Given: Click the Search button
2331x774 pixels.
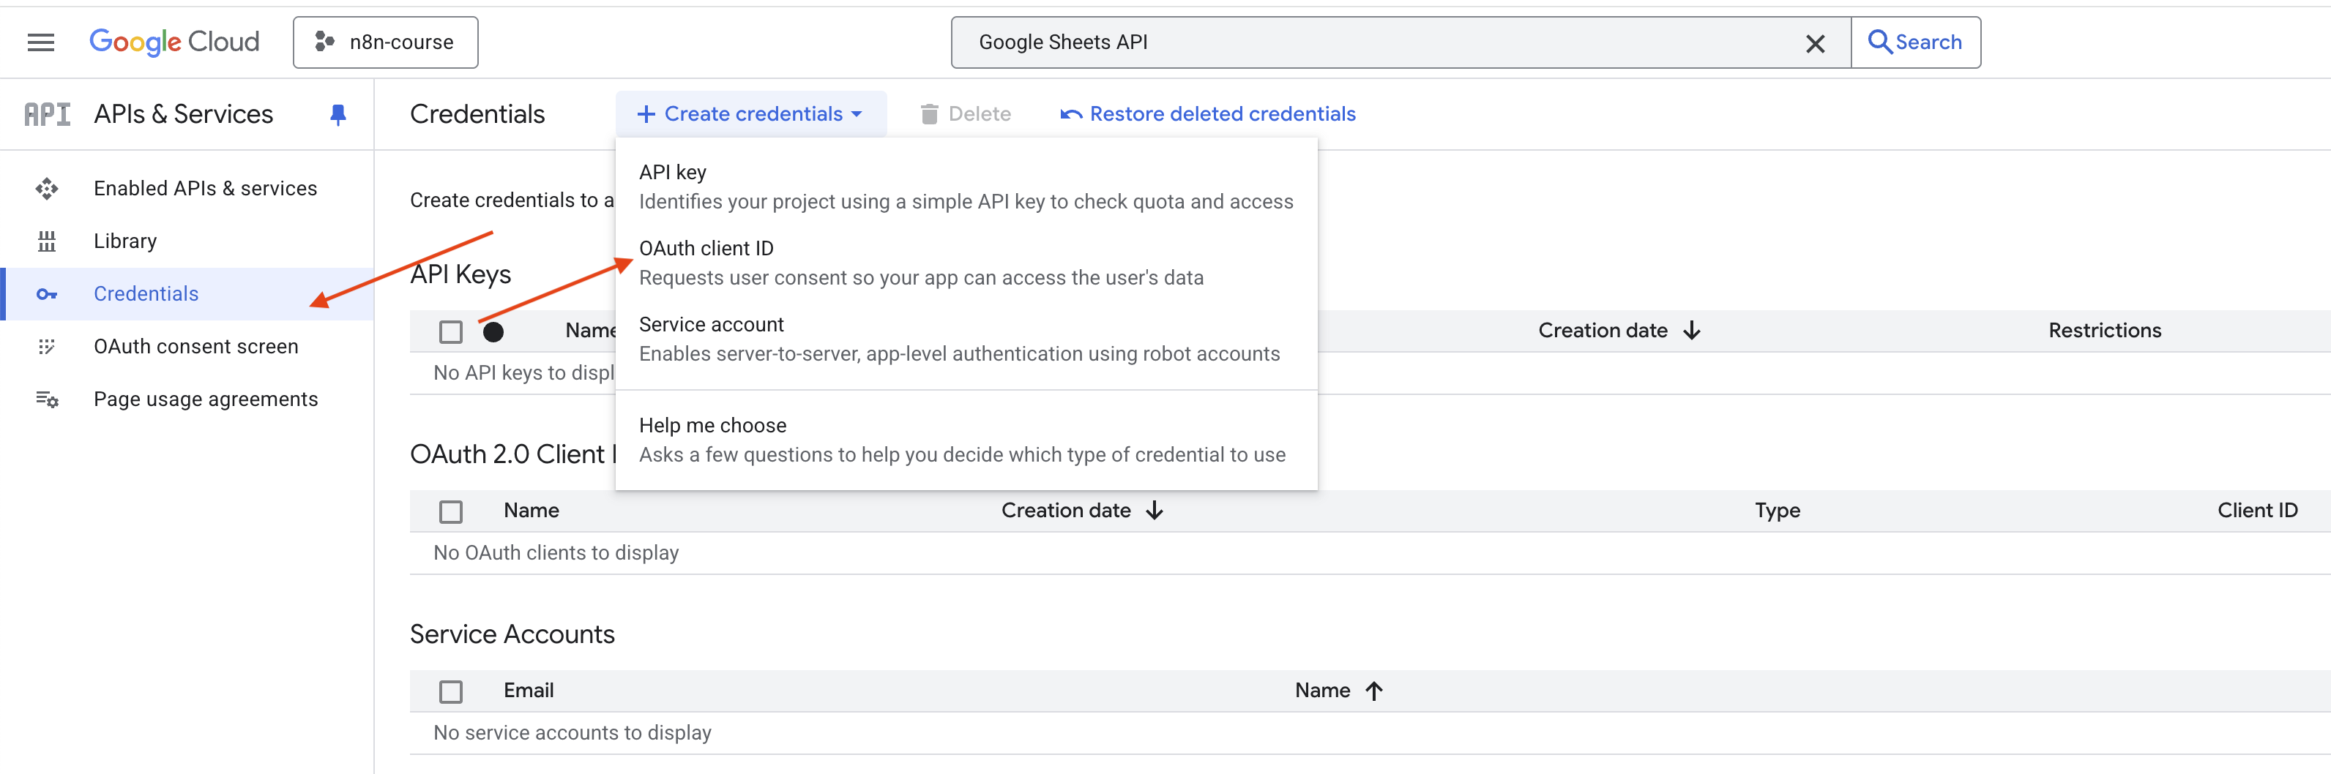Looking at the screenshot, I should [x=1916, y=42].
